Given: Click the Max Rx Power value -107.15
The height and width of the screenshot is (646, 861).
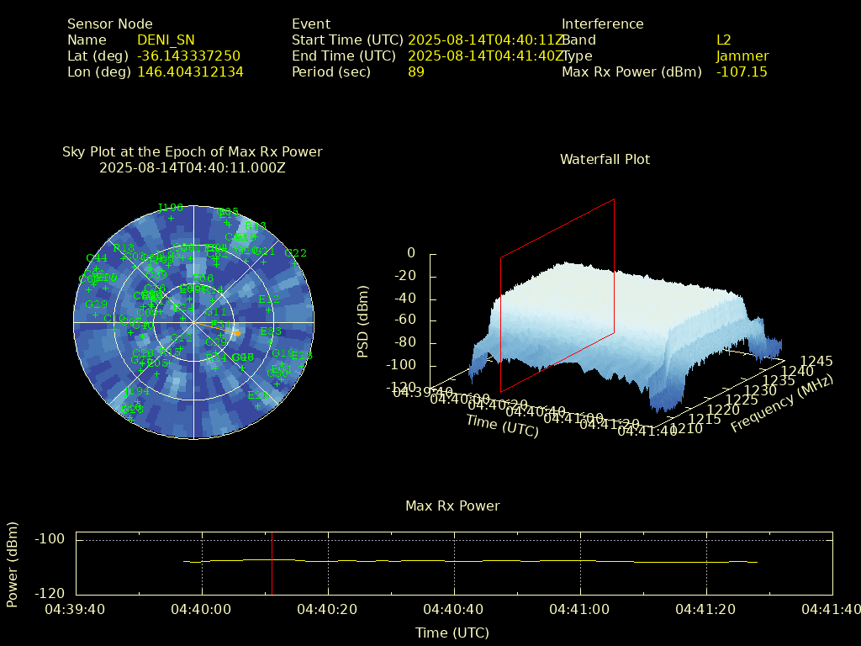Looking at the screenshot, I should point(741,71).
